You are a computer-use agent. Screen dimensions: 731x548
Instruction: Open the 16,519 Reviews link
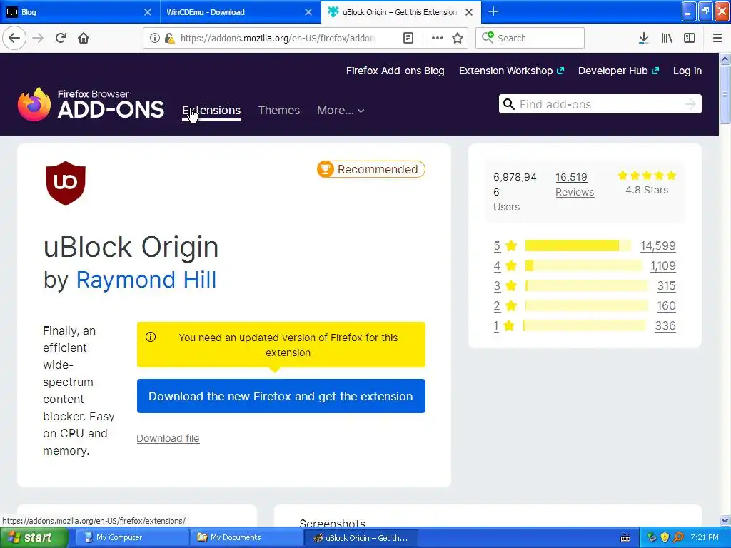pos(575,185)
